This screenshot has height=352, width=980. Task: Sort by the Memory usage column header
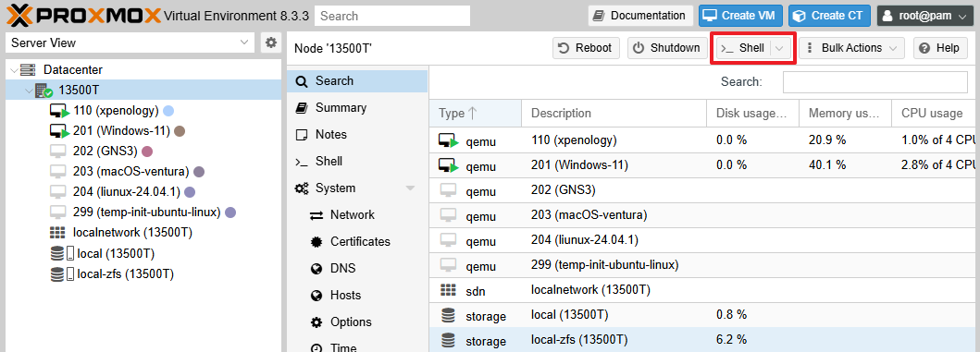pos(845,114)
